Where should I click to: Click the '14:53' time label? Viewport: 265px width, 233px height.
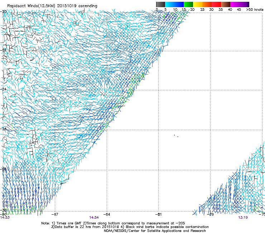pyautogui.click(x=5, y=218)
